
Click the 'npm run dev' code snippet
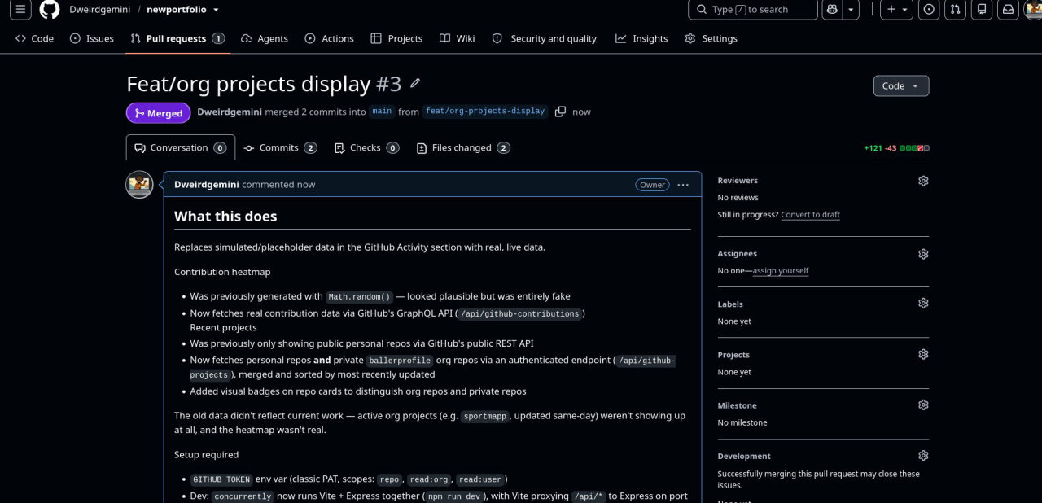click(457, 496)
